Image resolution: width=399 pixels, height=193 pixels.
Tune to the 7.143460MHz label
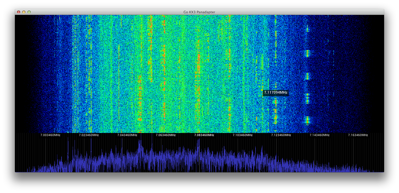coord(319,135)
